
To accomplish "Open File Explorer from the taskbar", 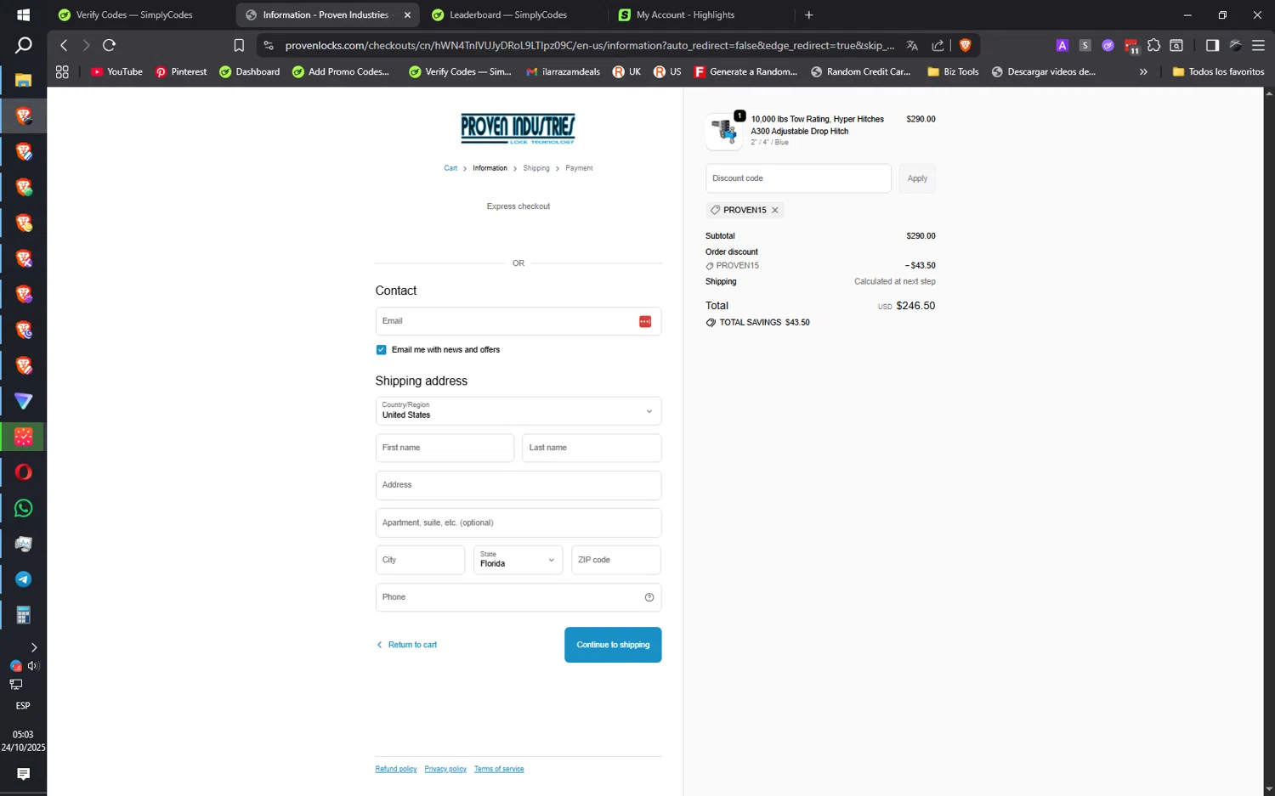I will click(23, 80).
